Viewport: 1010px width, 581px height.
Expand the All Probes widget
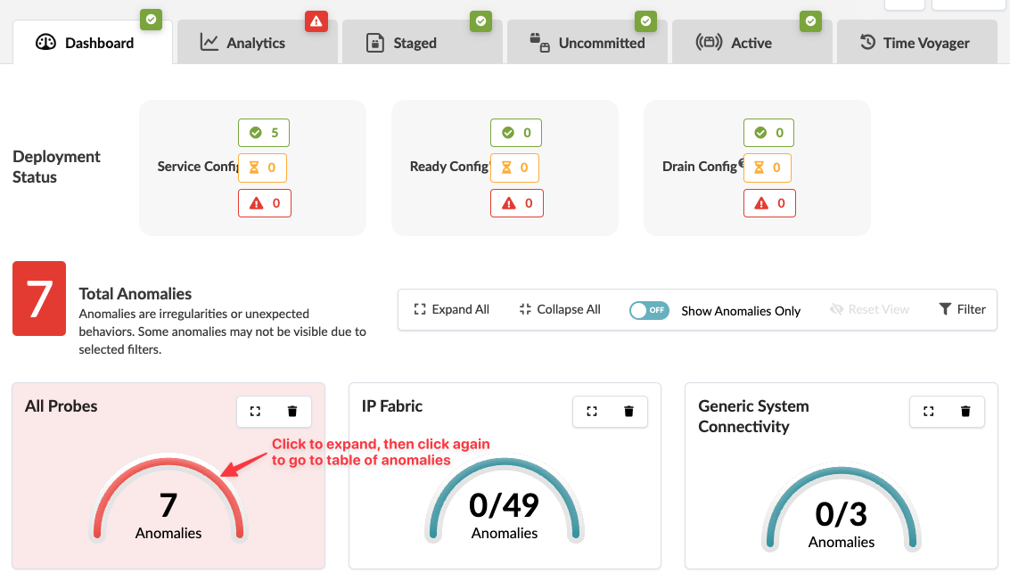(x=256, y=411)
